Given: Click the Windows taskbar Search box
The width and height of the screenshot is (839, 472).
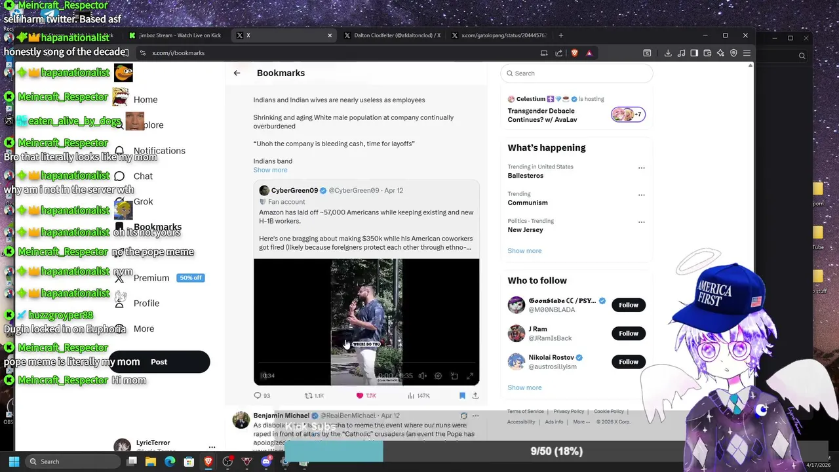Looking at the screenshot, I should pyautogui.click(x=72, y=462).
